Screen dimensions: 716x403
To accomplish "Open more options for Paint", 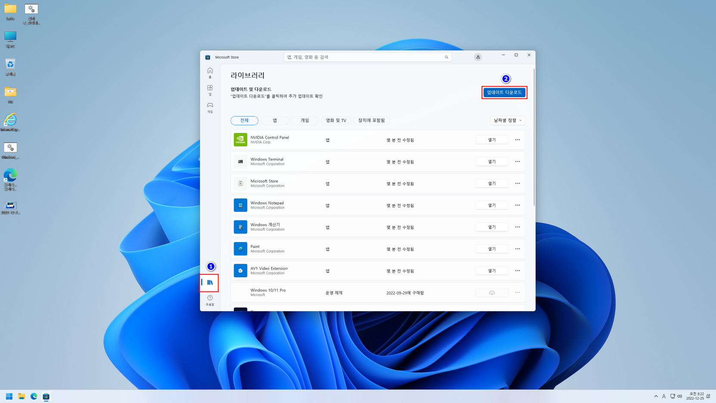I will point(518,249).
